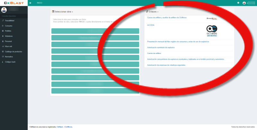257x130 pixels.
Task: Expand the Seleccionar obra dropdown
Action: tap(64, 12)
